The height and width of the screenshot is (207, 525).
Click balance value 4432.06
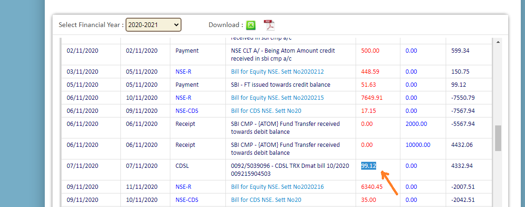[x=462, y=145]
